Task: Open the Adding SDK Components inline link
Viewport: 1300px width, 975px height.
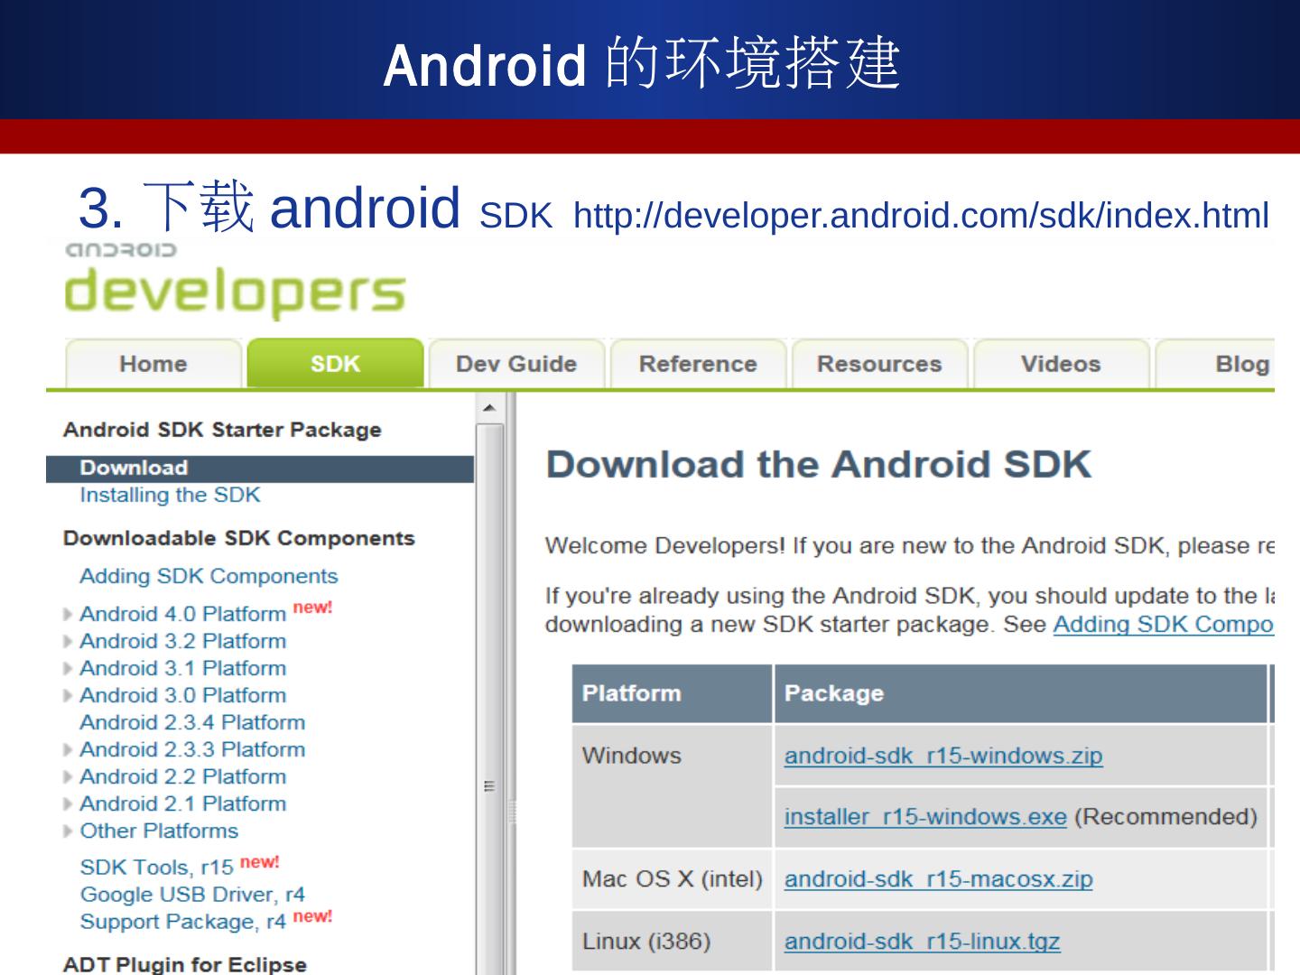Action: [x=1164, y=625]
